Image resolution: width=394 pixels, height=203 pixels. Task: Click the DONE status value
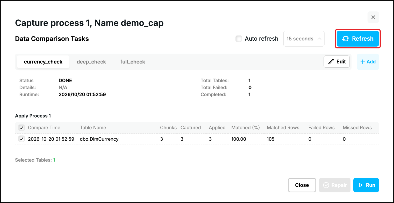(x=65, y=81)
